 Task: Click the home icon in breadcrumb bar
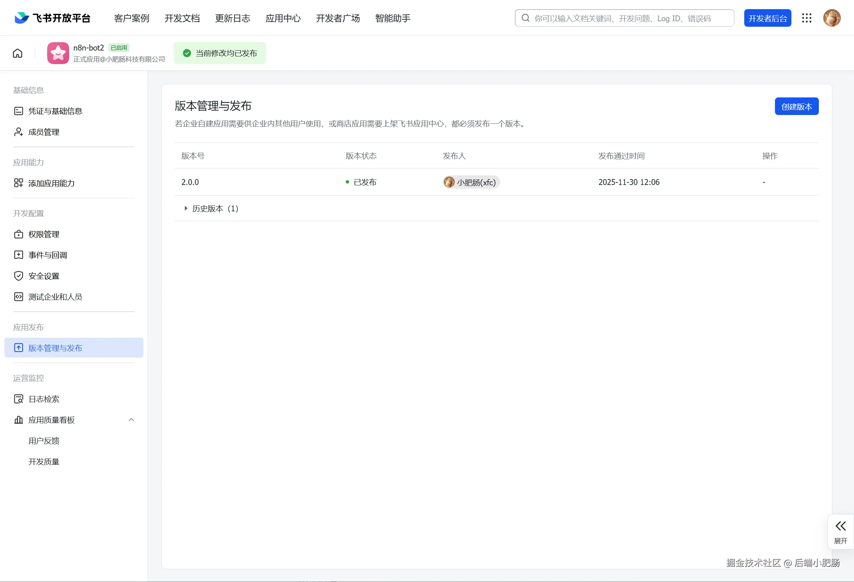tap(18, 53)
